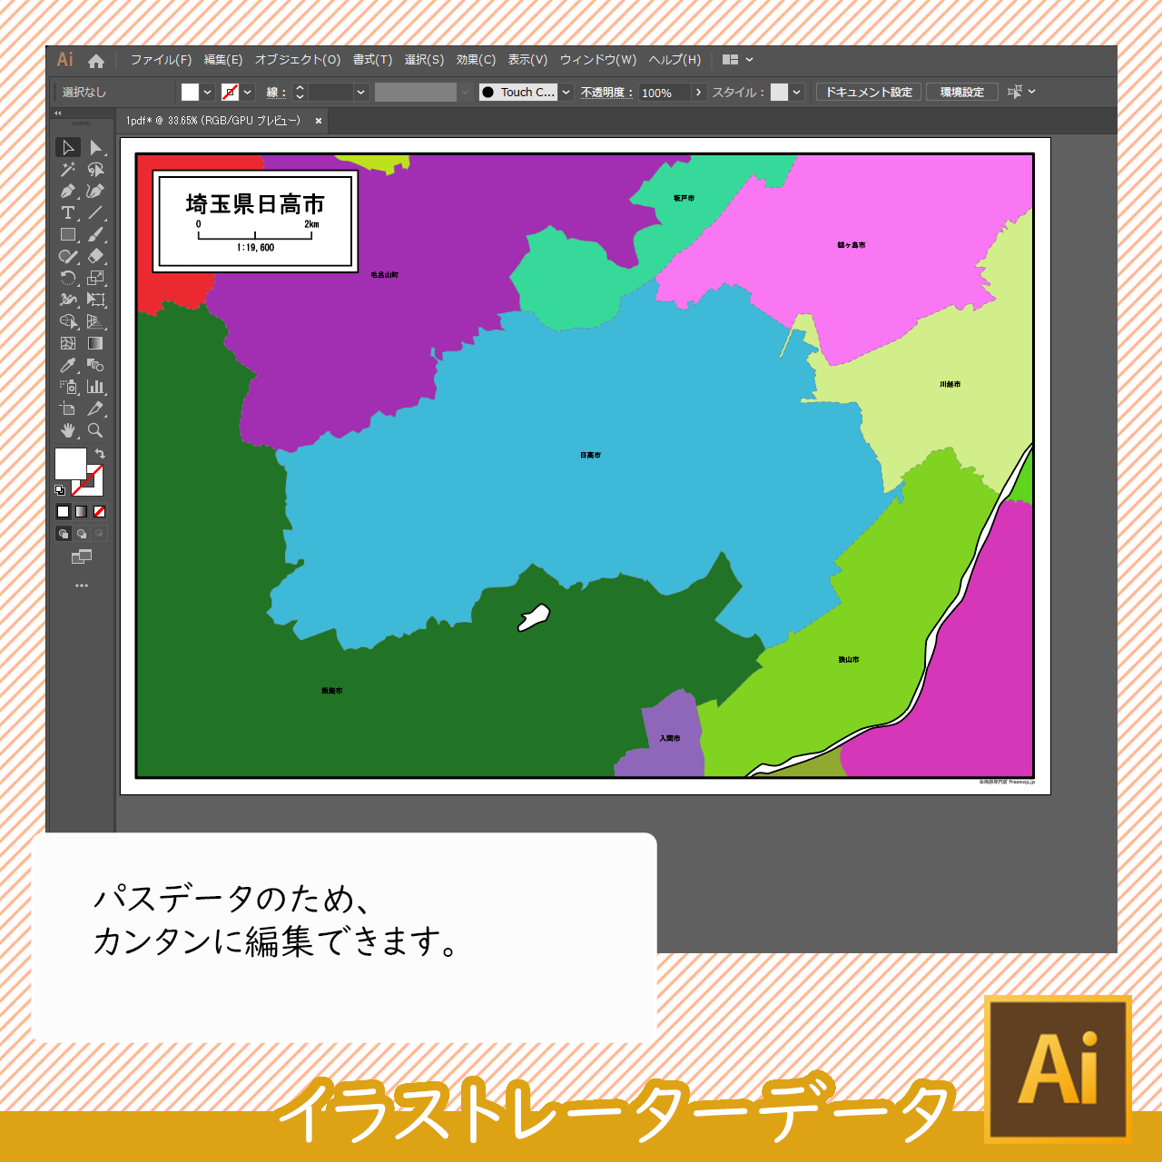Pick the Slice tool

click(95, 409)
